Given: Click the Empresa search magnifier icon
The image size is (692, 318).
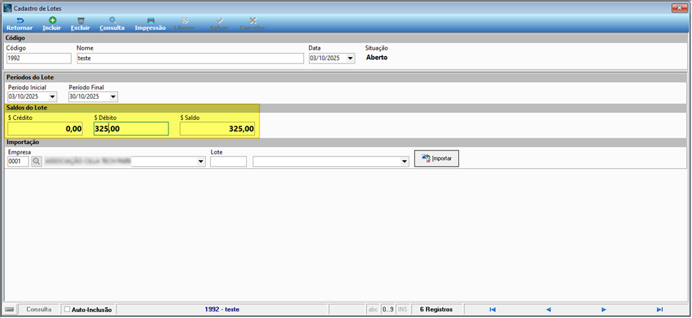Looking at the screenshot, I should tap(36, 162).
